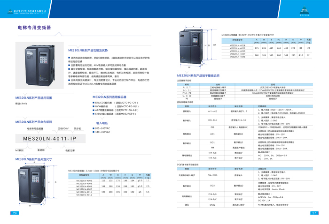Viewport: 329px width, 224px height.
Task: Click the '控制器型号' header in page 27 table
Action: 237,40
